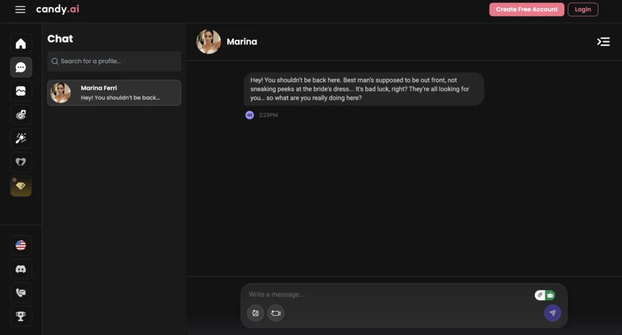Open the Discord link icon
Viewport: 622px width, 335px height.
click(21, 269)
